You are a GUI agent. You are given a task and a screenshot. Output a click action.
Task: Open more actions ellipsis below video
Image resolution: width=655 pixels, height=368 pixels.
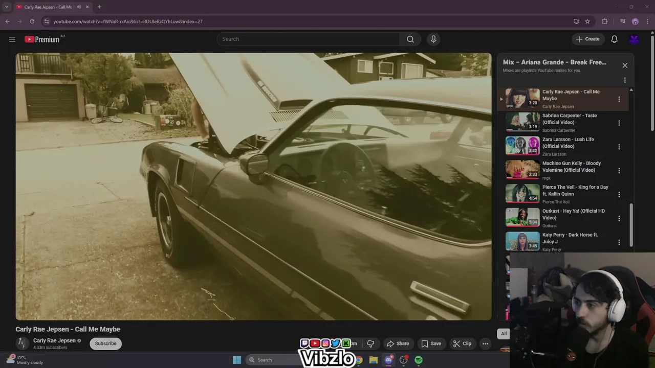485,343
